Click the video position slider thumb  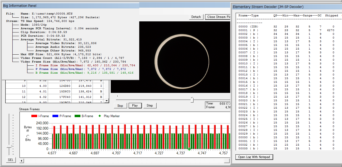[x=192, y=100]
